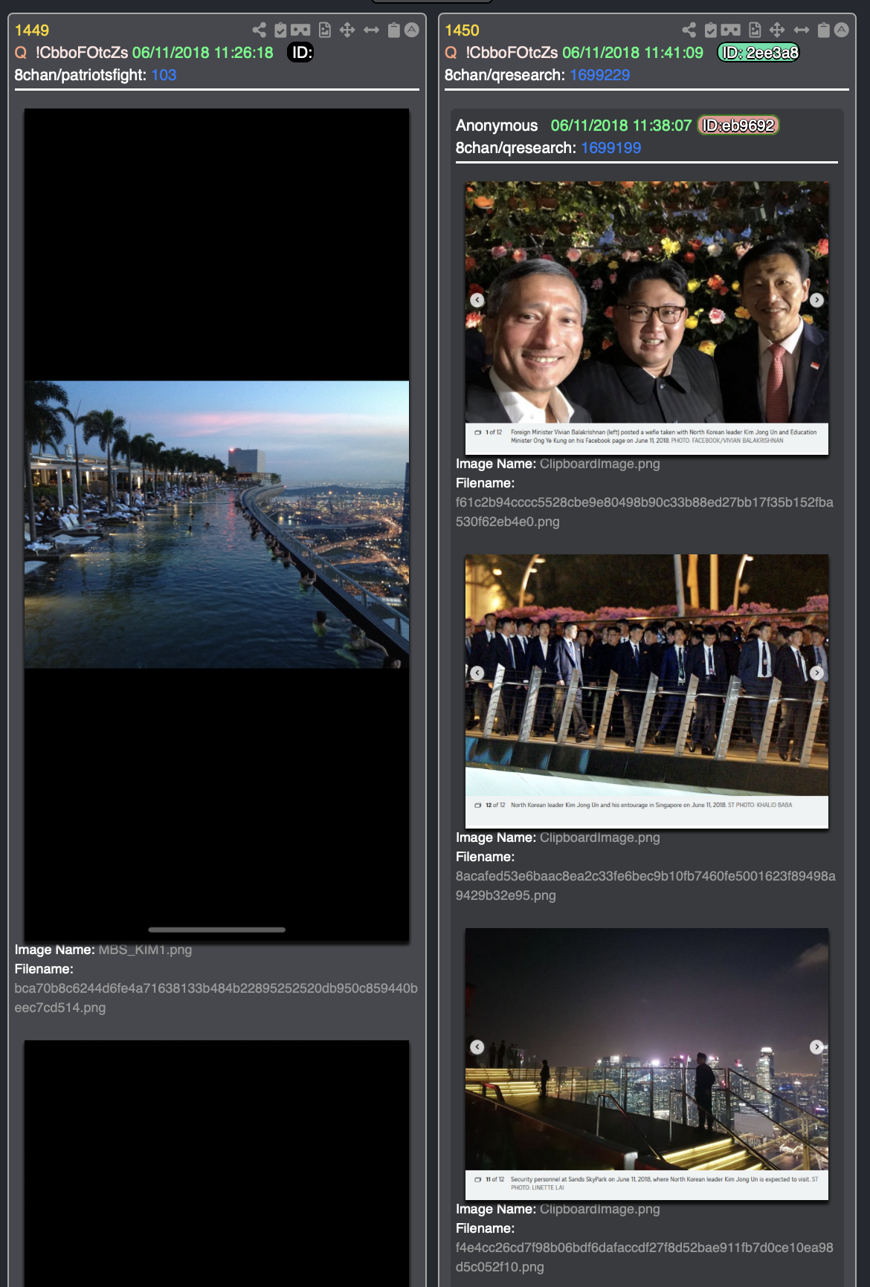Click the clipboard-check icon on post 1450
Viewport: 870px width, 1287px height.
(711, 30)
